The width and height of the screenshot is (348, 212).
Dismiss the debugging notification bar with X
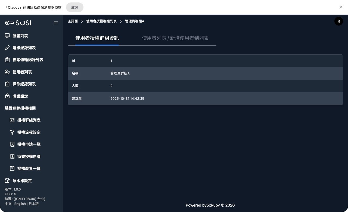(341, 7)
